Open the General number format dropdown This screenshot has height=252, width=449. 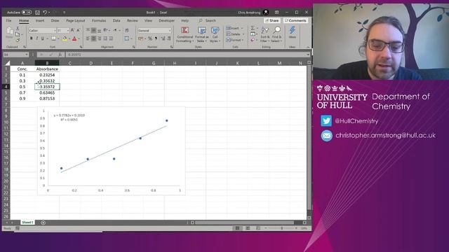point(170,31)
